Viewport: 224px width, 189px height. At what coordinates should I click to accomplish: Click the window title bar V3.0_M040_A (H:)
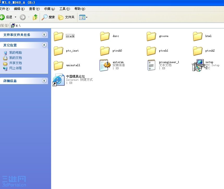pos(112,3)
